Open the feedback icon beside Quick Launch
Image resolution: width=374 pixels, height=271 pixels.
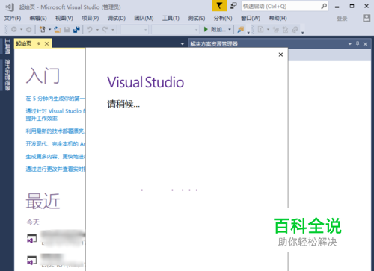coord(233,6)
